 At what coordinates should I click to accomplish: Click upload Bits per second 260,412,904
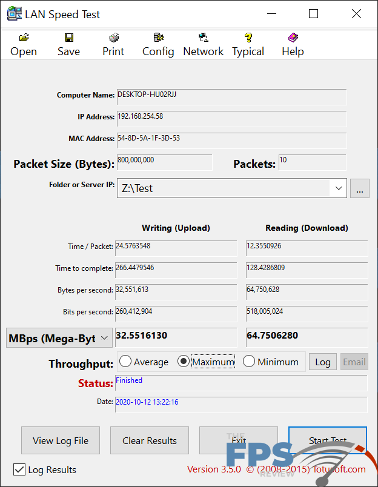[x=176, y=314]
